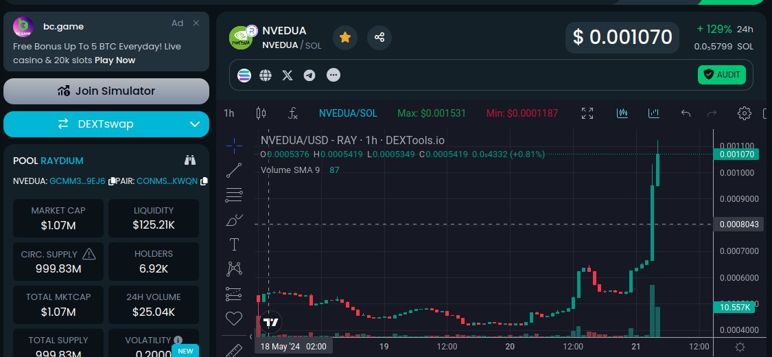Open the GCMM3...9EJ6 token address link
Image resolution: width=772 pixels, height=357 pixels.
click(x=78, y=181)
